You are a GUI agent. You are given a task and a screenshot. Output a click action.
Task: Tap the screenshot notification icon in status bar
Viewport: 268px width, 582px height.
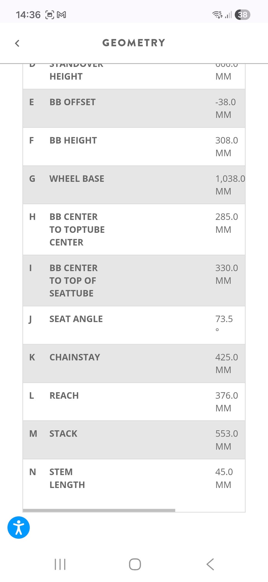(50, 15)
